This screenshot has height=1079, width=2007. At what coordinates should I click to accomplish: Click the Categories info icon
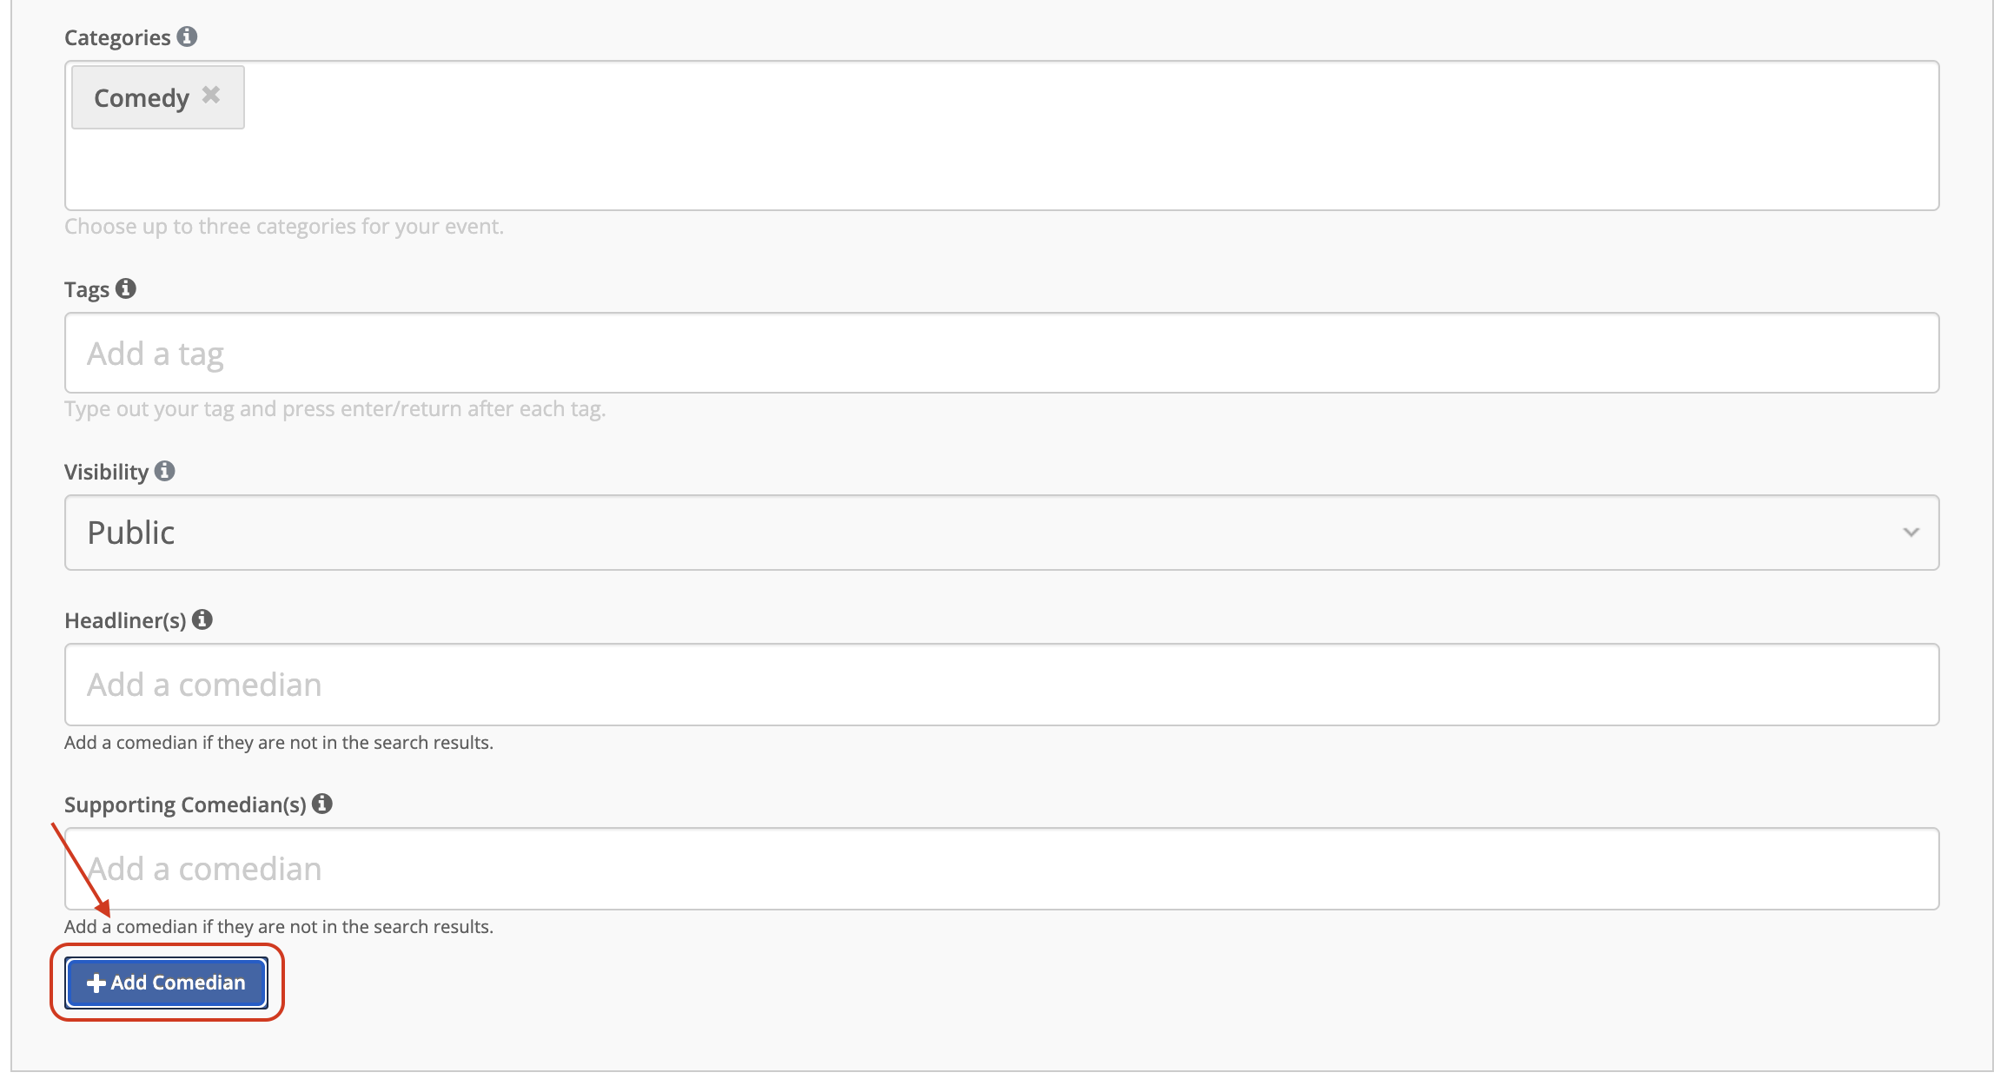[187, 36]
